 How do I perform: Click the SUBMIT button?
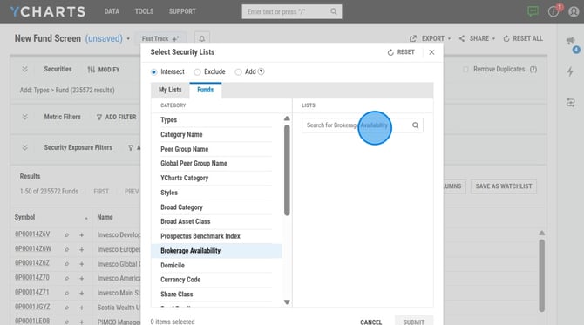[414, 322]
